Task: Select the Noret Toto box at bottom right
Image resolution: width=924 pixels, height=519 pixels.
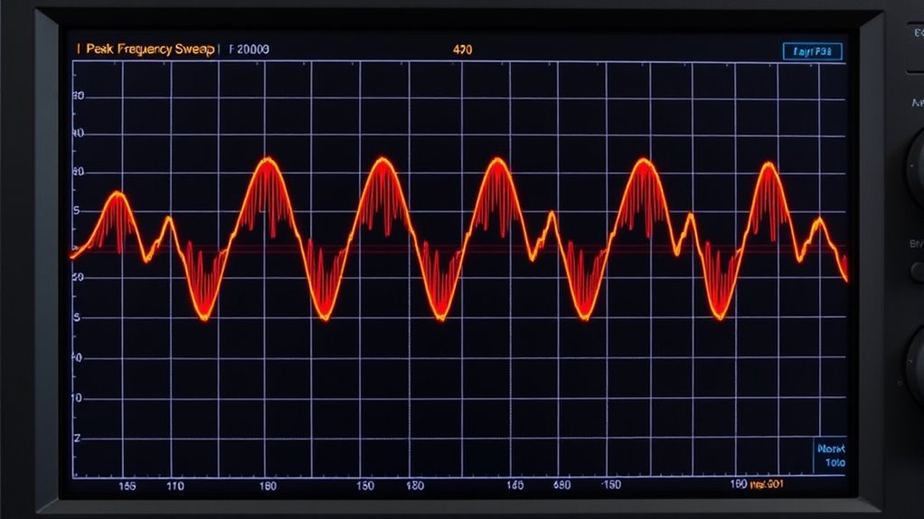Action: point(830,456)
